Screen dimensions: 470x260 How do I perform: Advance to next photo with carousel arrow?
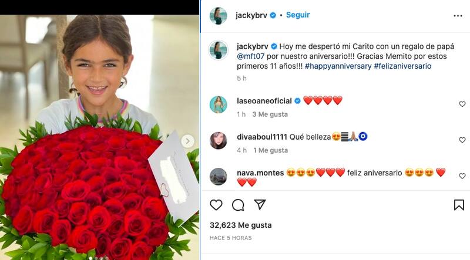click(187, 141)
